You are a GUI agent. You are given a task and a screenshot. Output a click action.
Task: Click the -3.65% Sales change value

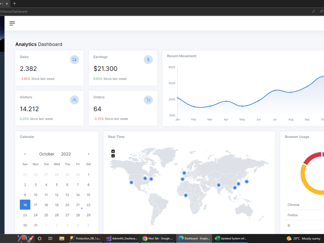click(x=25, y=79)
